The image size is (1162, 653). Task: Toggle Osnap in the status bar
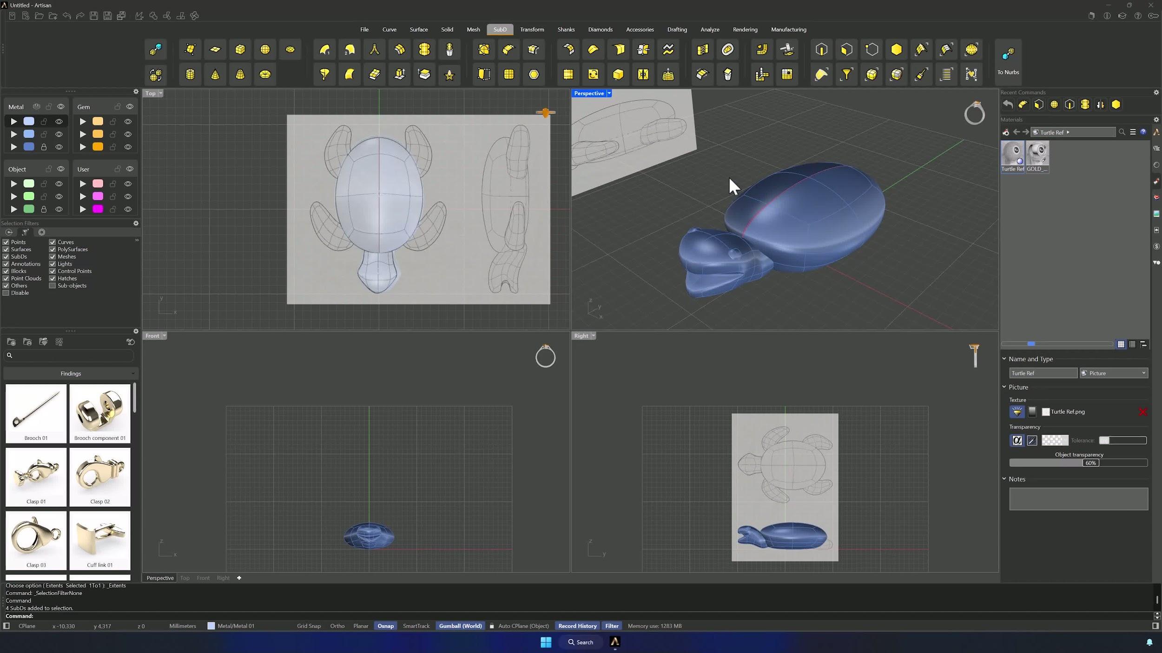pyautogui.click(x=385, y=626)
